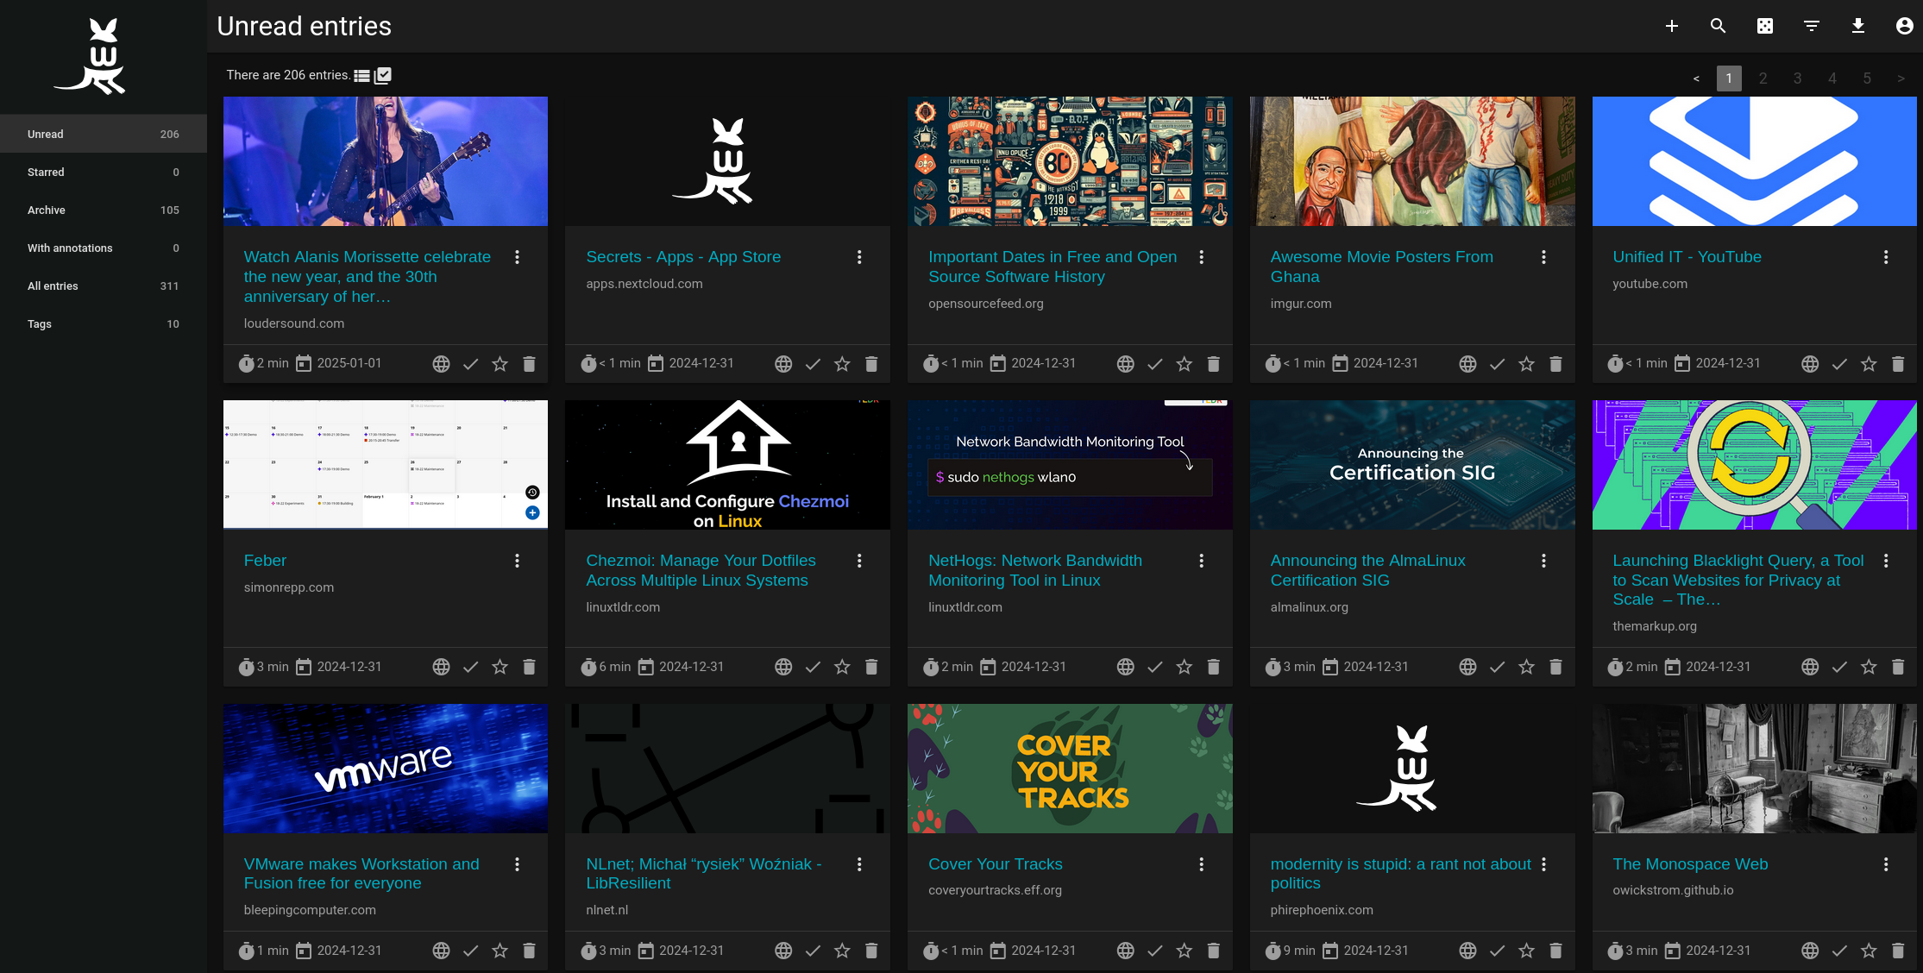Open original URL of Alanis Morissette entry
This screenshot has height=973, width=1923.
tap(441, 364)
